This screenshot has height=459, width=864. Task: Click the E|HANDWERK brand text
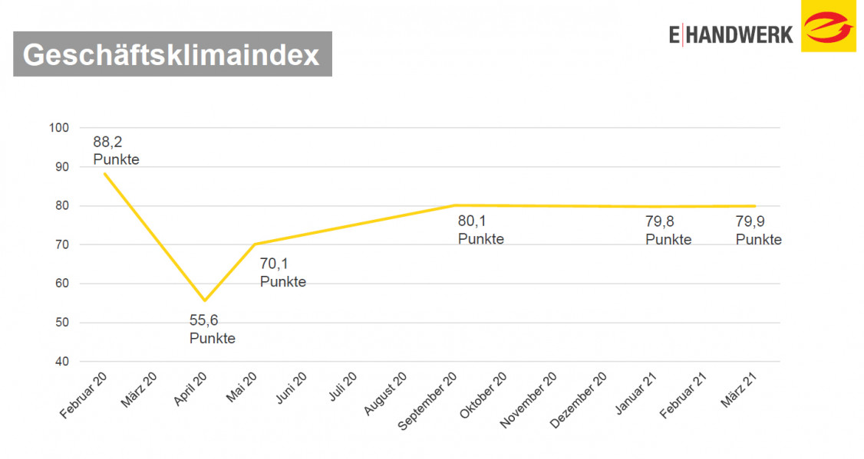[x=730, y=34]
